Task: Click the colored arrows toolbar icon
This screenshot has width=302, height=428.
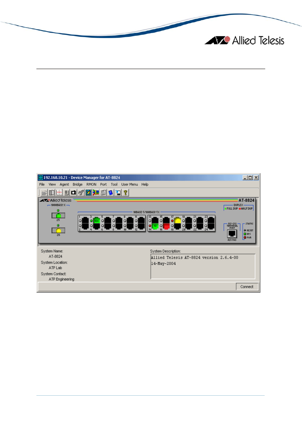Action: 96,192
